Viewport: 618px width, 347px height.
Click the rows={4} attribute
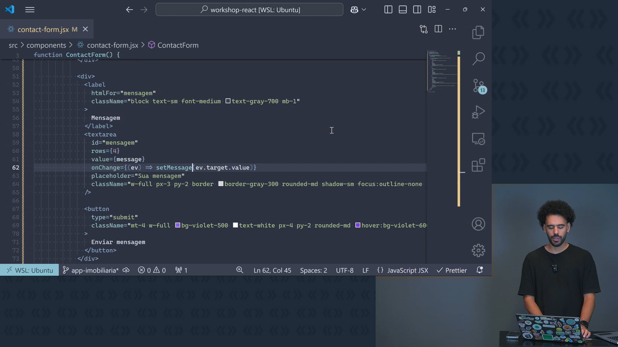(x=106, y=151)
